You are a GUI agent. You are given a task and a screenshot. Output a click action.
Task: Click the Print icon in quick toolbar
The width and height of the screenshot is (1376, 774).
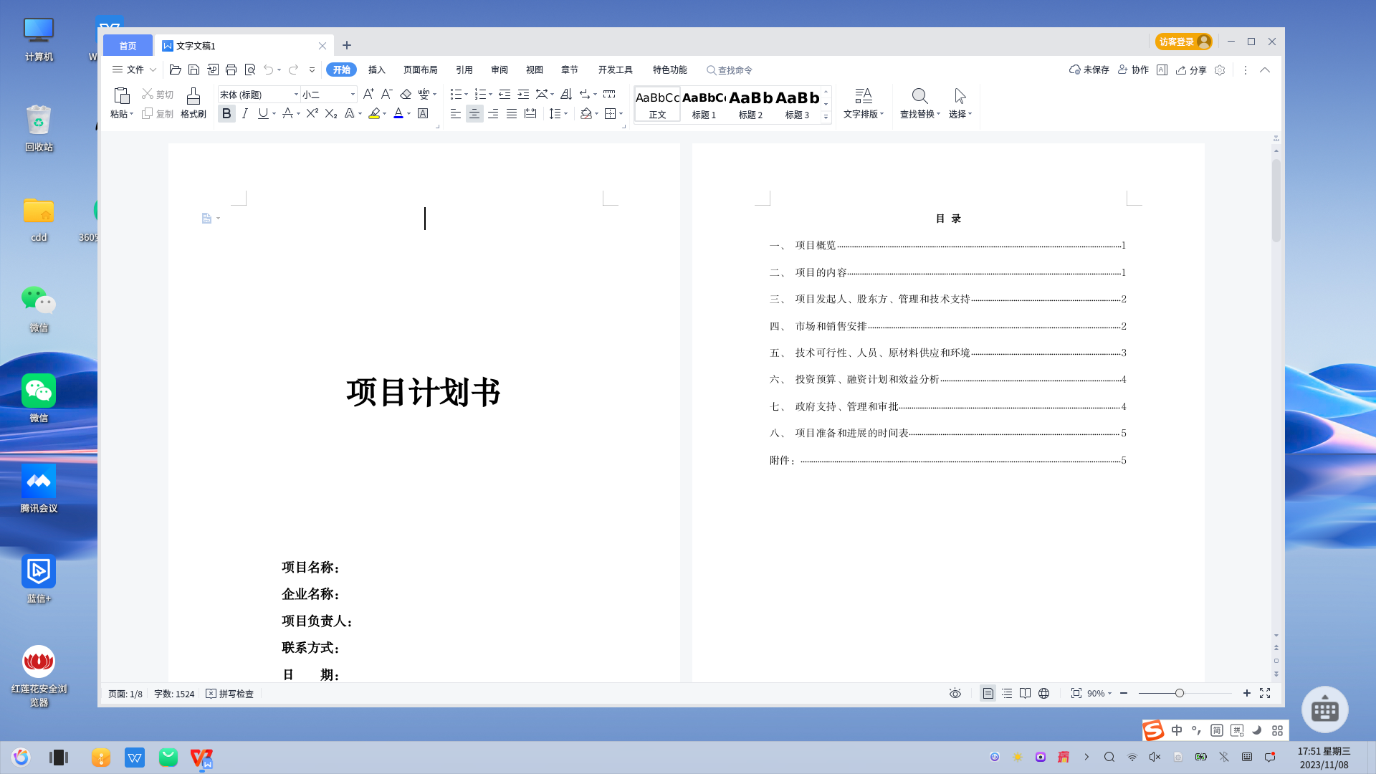(231, 70)
